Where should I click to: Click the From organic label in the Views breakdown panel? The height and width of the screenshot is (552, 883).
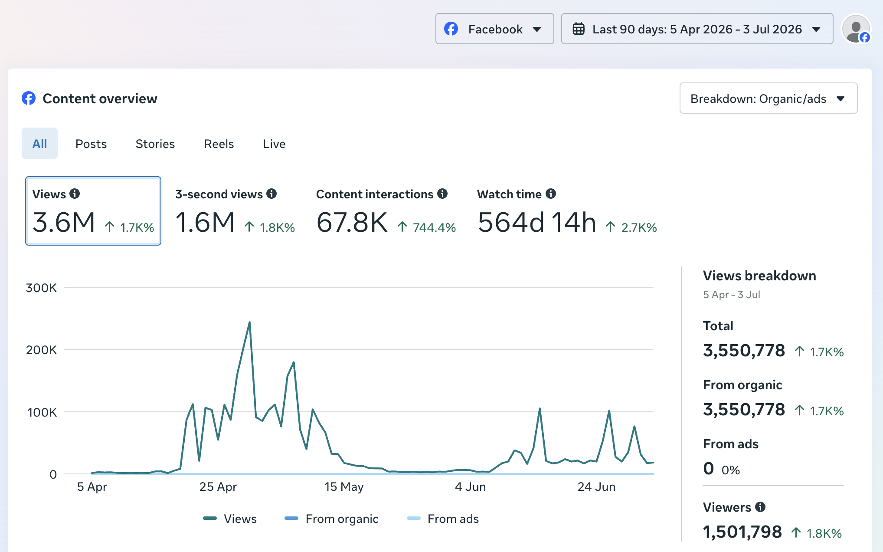click(x=742, y=385)
